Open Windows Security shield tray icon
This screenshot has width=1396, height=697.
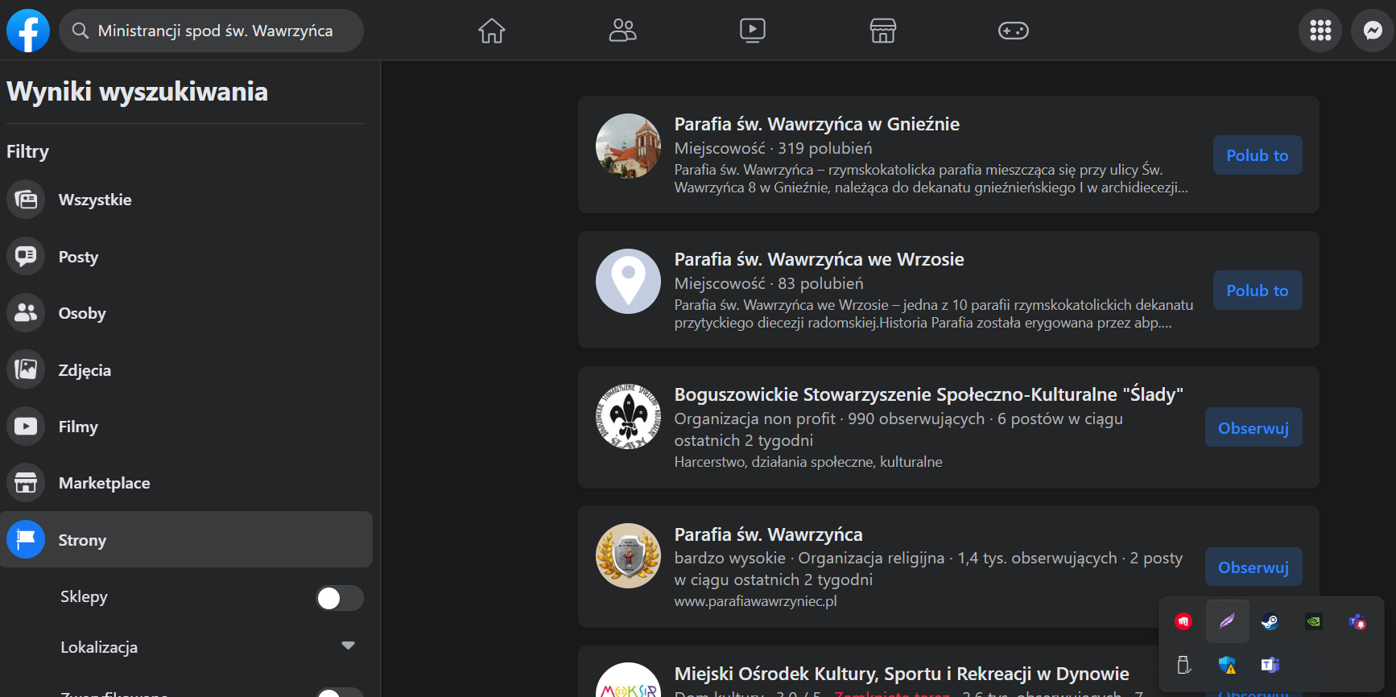pyautogui.click(x=1227, y=665)
